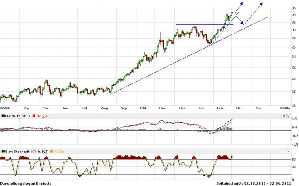The image size is (299, 186).
Task: Click the Slow Stochastik legend color square
Action: pos(2,151)
